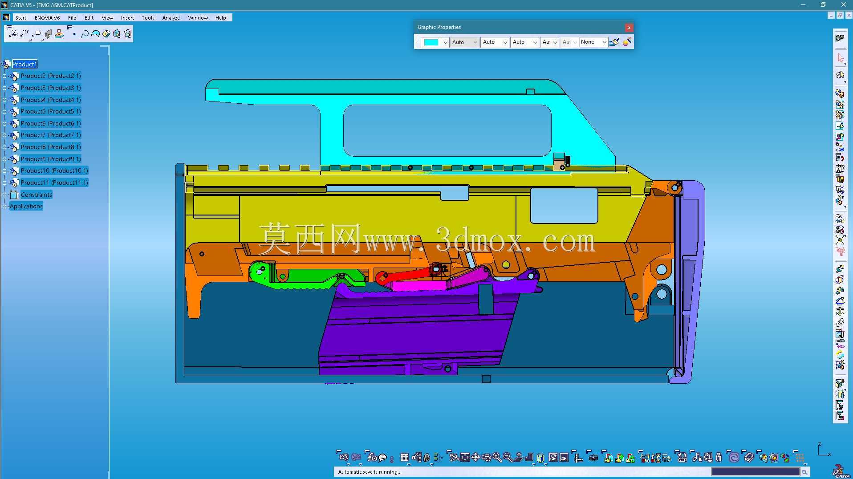Toggle Swap visible space icon
This screenshot has width=853, height=479.
[x=564, y=457]
